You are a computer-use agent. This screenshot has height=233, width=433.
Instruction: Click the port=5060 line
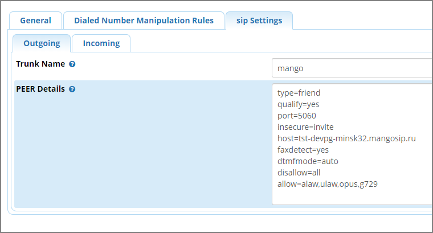point(297,116)
